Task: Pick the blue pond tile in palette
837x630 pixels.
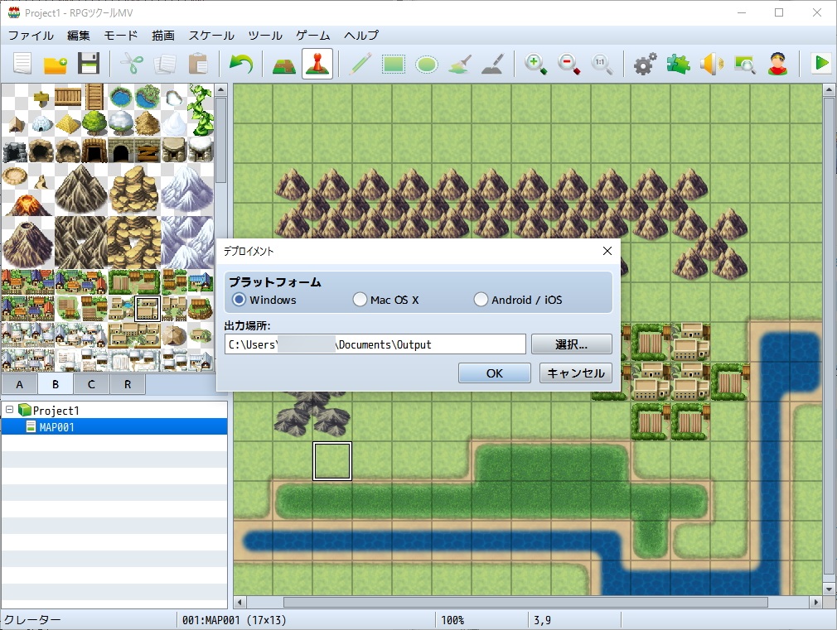Action: [x=121, y=98]
